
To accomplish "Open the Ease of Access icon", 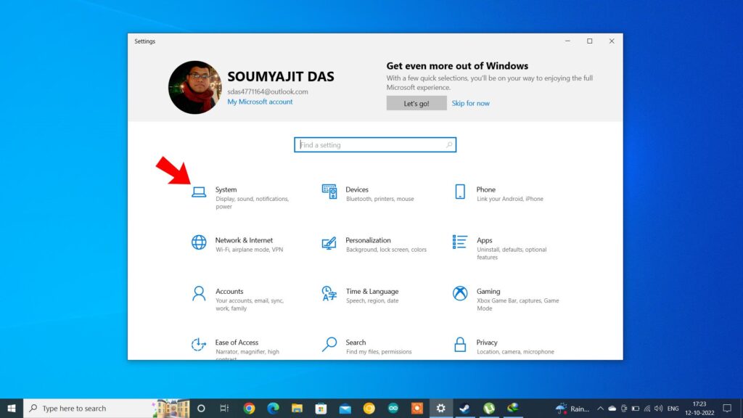I will [199, 344].
